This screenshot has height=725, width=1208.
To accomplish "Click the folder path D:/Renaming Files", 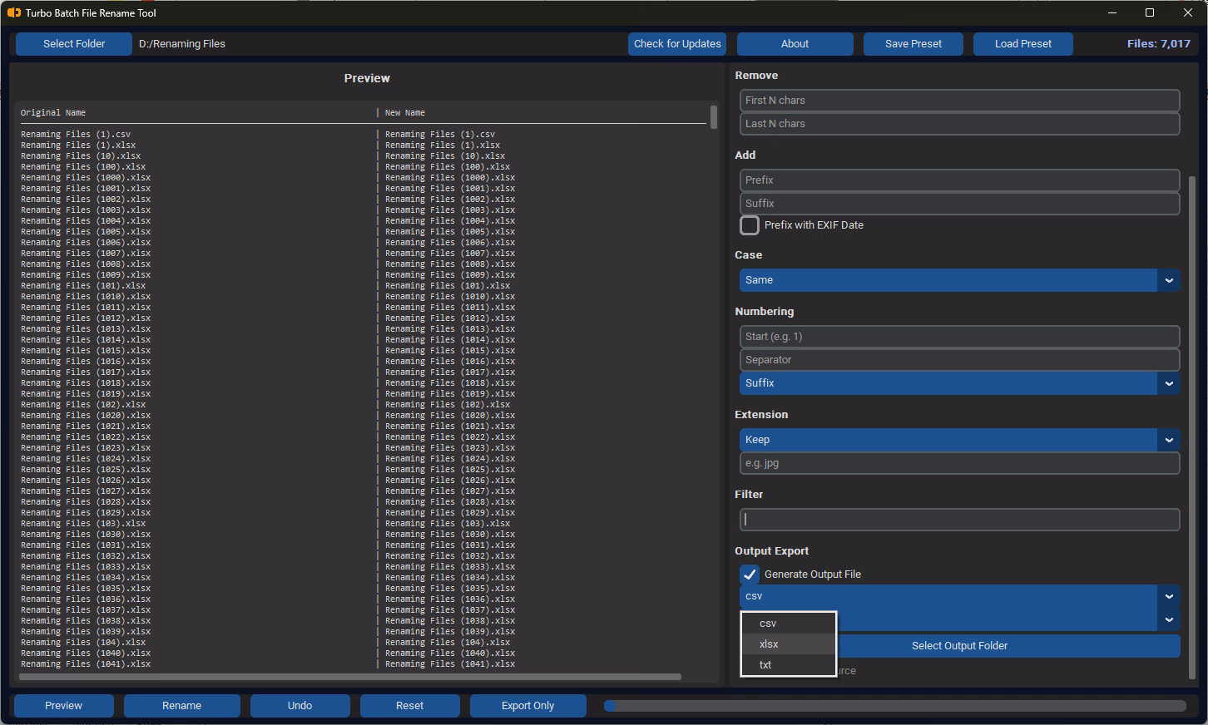I will pyautogui.click(x=182, y=44).
